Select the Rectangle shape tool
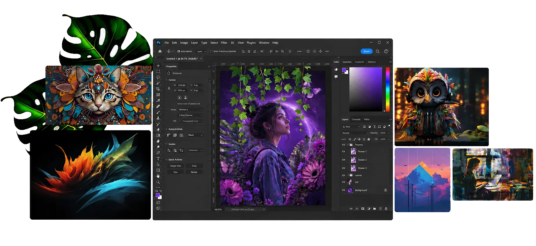 tap(158, 170)
